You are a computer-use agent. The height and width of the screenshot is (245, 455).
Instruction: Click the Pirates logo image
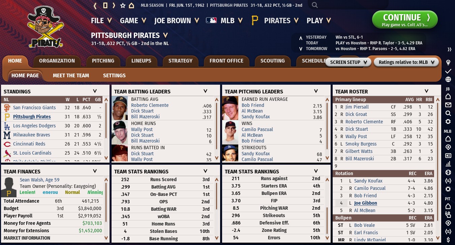pyautogui.click(x=45, y=27)
